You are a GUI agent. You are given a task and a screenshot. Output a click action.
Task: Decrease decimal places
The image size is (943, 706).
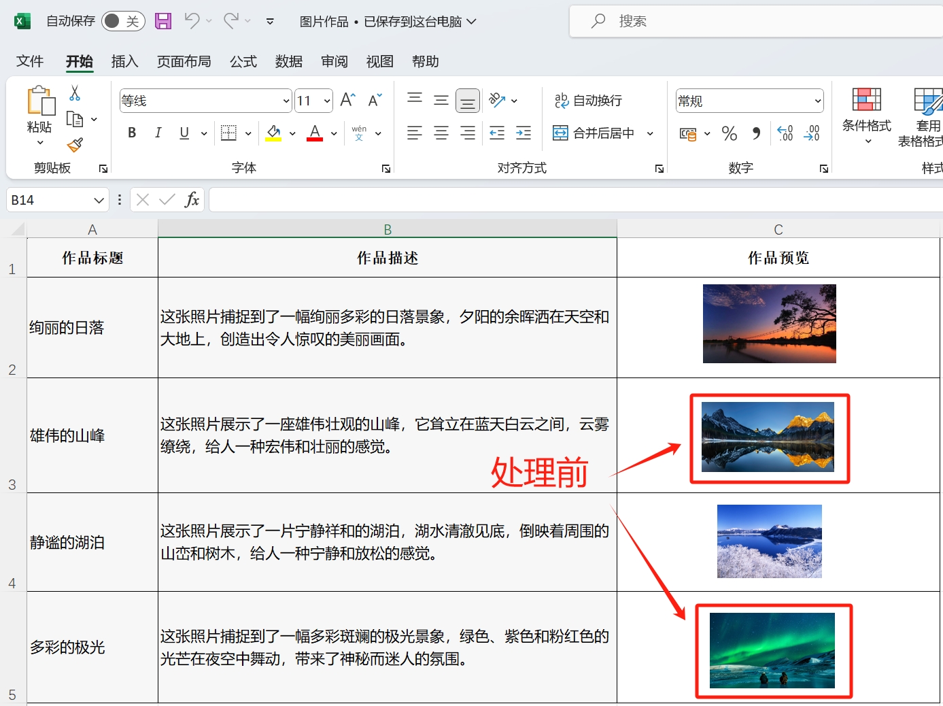click(x=812, y=133)
